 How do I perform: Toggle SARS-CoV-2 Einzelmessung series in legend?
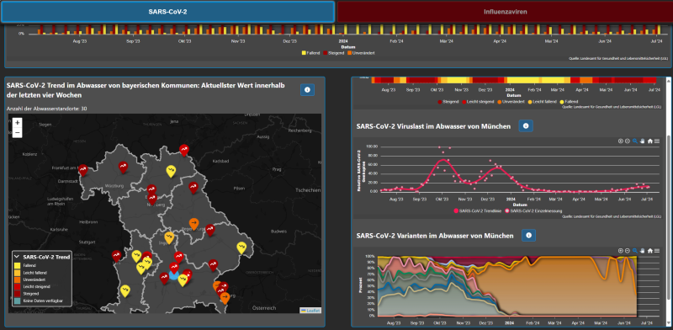[535, 211]
